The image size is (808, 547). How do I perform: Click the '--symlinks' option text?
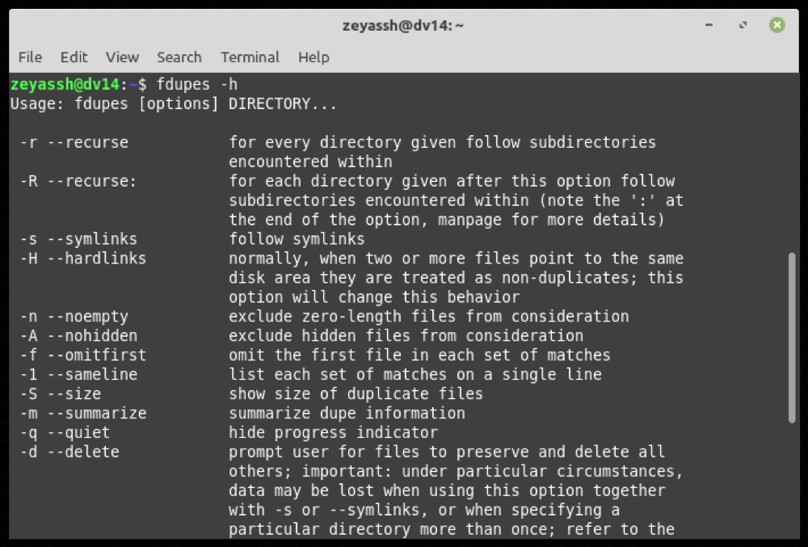(x=92, y=239)
